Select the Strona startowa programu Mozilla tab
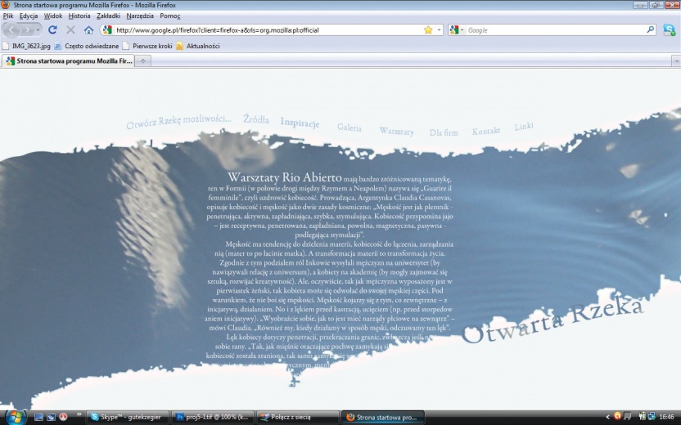 (69, 61)
